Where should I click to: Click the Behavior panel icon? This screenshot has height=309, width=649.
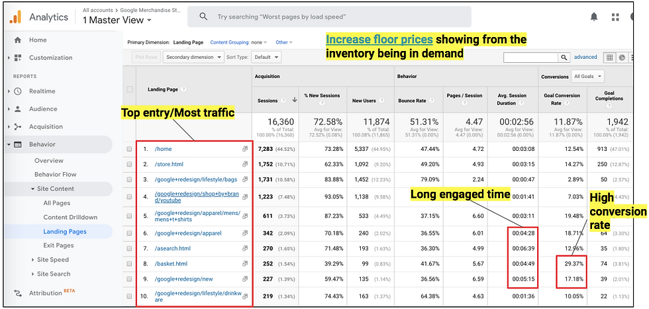point(18,144)
